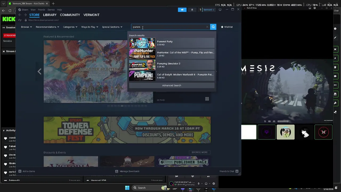Screen dimensions: 341x192
Task: Click the info icon in Kick sidebar
Action: (x=335, y=29)
